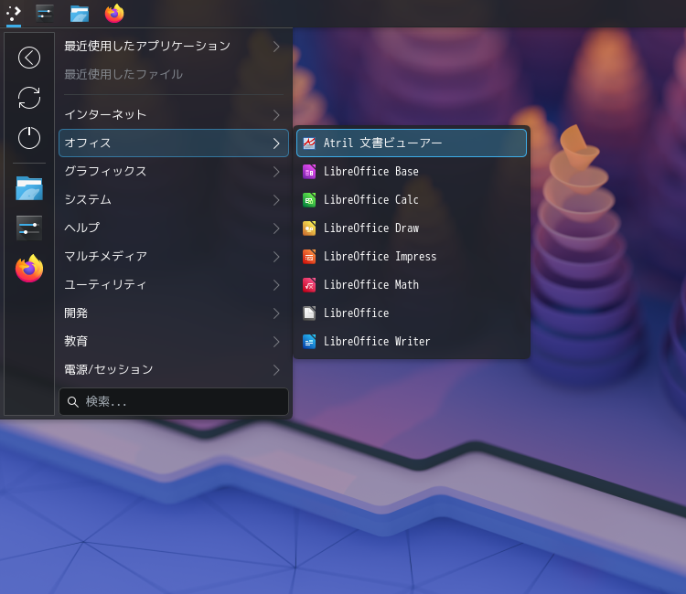Launch Firefox from the top panel
The width and height of the screenshot is (686, 594).
114,14
